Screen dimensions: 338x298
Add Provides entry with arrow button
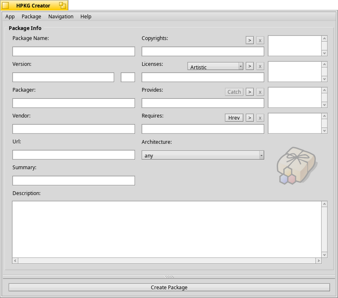pyautogui.click(x=250, y=92)
